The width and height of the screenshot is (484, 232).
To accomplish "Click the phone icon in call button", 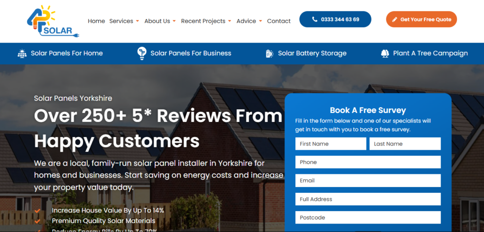I will pyautogui.click(x=315, y=19).
